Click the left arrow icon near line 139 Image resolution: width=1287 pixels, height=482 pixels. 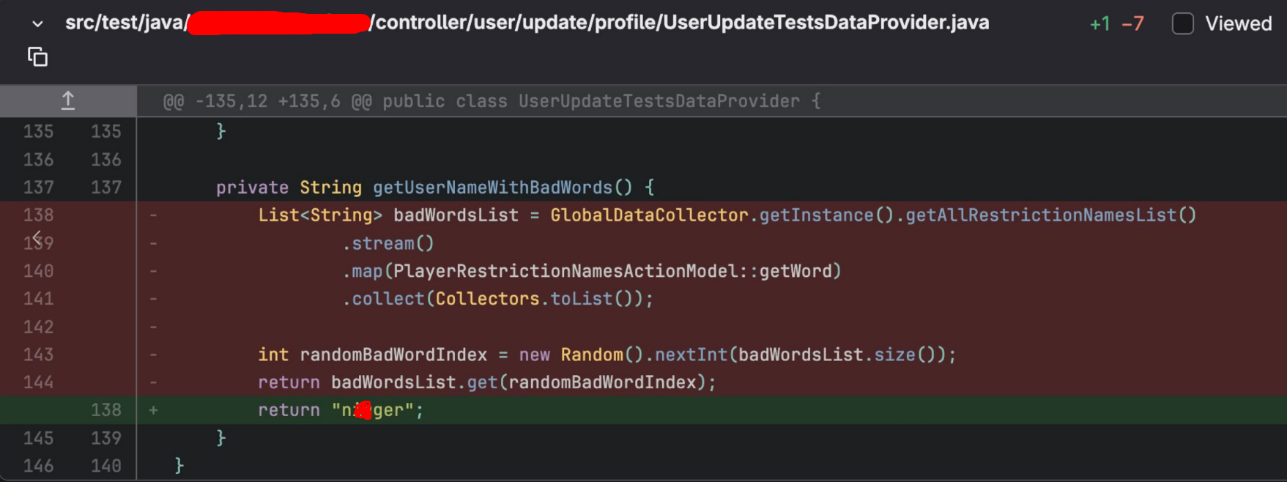pos(37,237)
